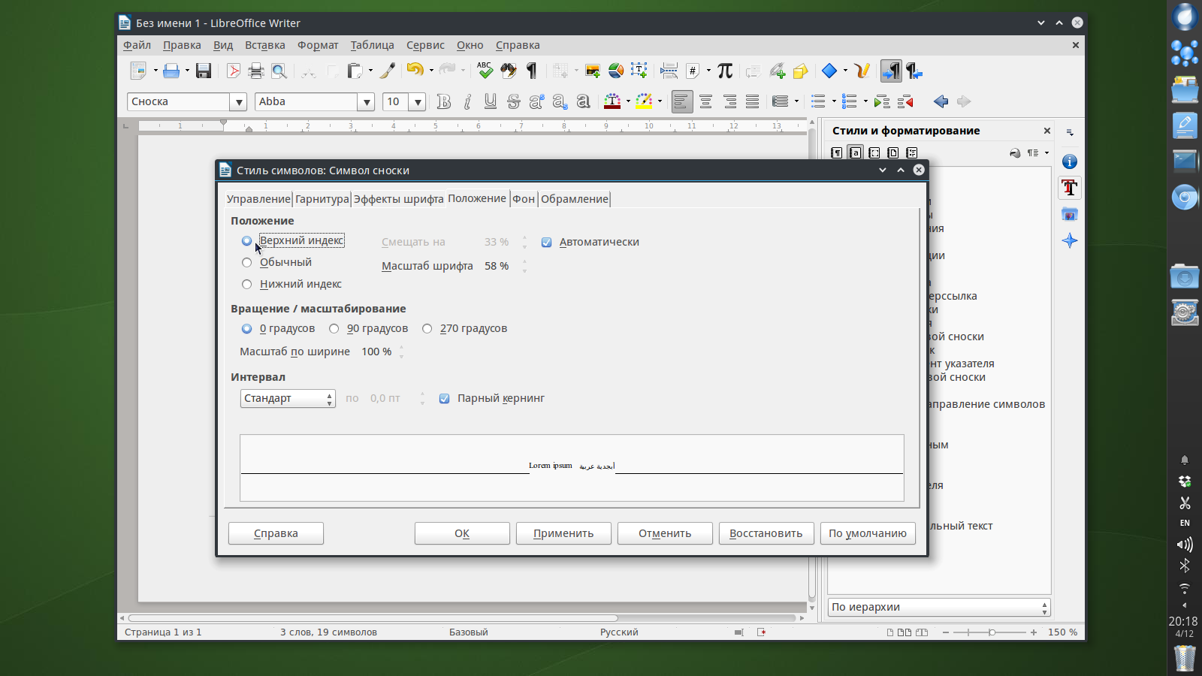Screen dimensions: 1202x676
Task: Run the ABC spelling check icon
Action: (x=485, y=71)
